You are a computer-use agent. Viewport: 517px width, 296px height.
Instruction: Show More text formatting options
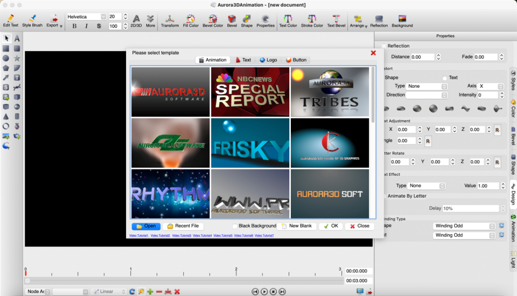pos(150,21)
